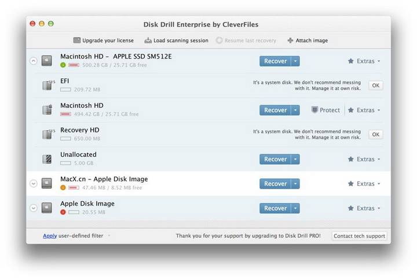
Task: Click the Macintosh HD SSD drive icon
Action: click(48, 60)
